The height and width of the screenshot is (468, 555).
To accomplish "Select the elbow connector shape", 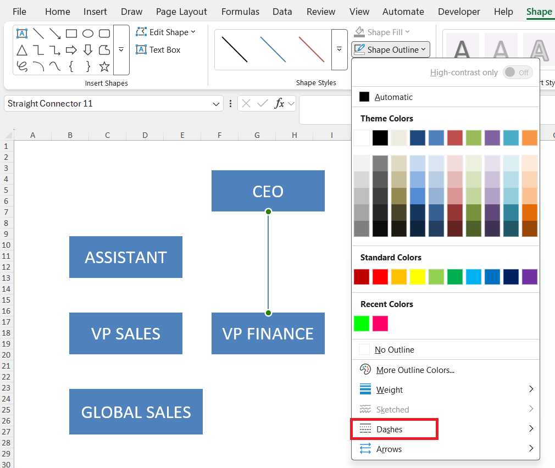I will click(38, 50).
